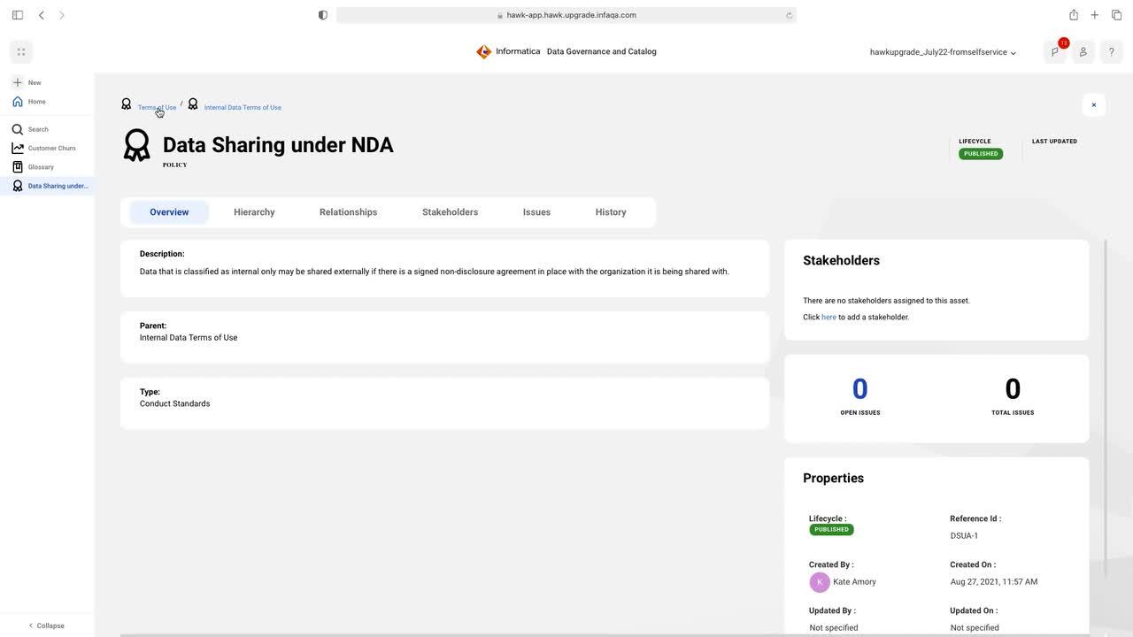Viewport: 1133px width, 637px height.
Task: Open the Stakeholders tab
Action: click(x=450, y=212)
